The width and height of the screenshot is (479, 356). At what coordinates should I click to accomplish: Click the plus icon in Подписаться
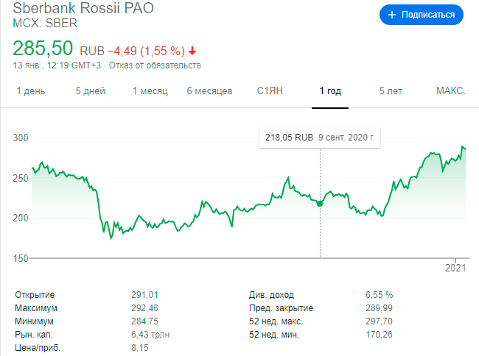tap(391, 15)
